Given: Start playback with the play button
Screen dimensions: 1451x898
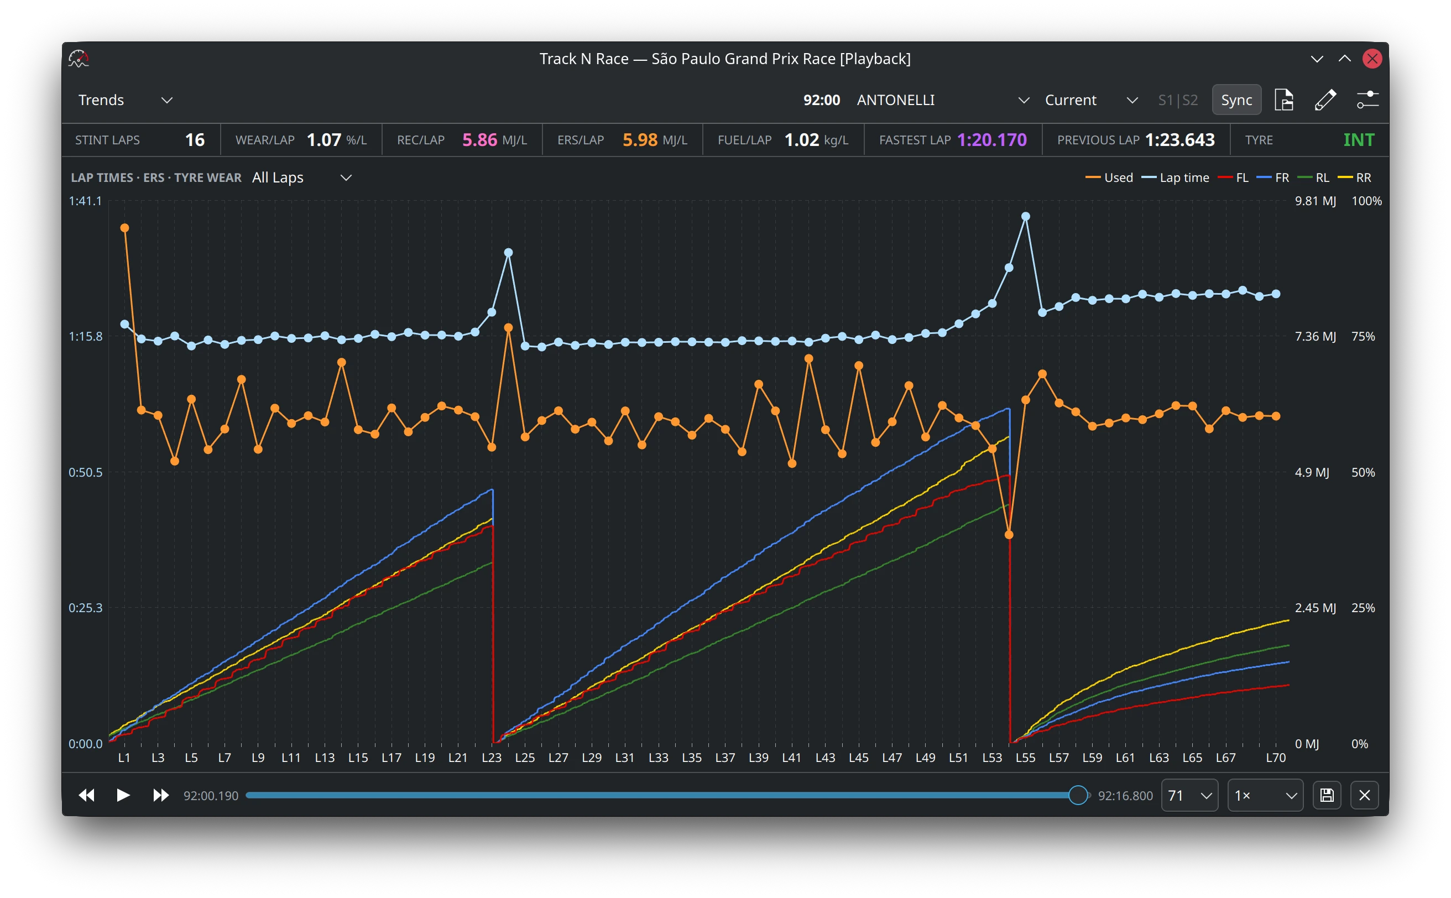Looking at the screenshot, I should (123, 795).
